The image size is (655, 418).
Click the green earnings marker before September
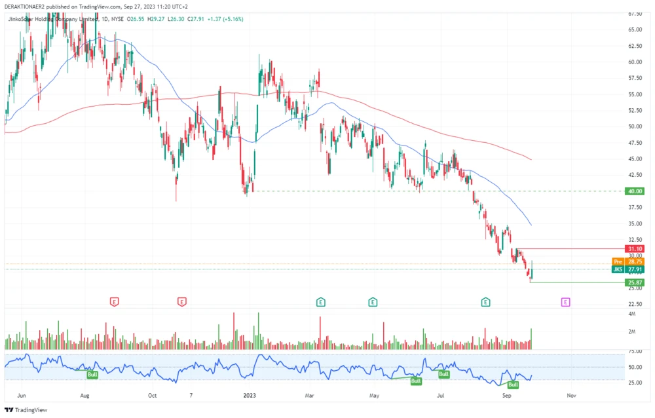485,302
